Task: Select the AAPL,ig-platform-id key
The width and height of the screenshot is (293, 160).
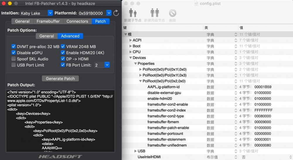Action: point(163,87)
